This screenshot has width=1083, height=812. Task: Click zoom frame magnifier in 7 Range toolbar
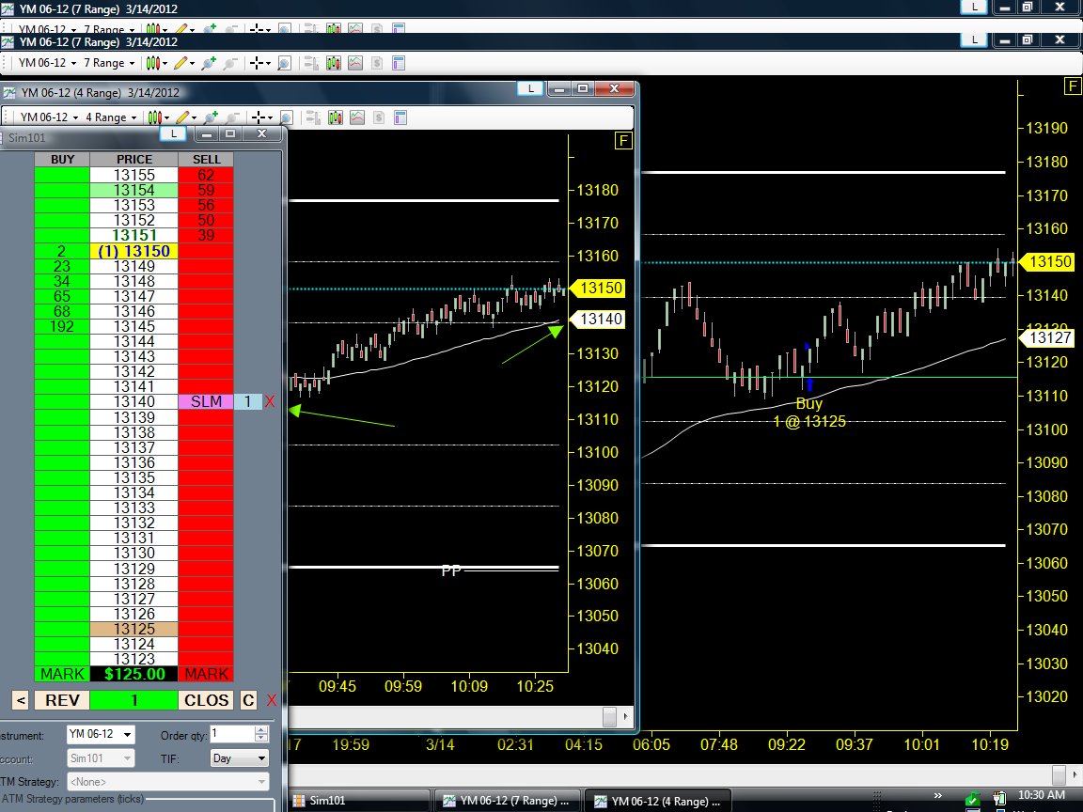tap(284, 63)
